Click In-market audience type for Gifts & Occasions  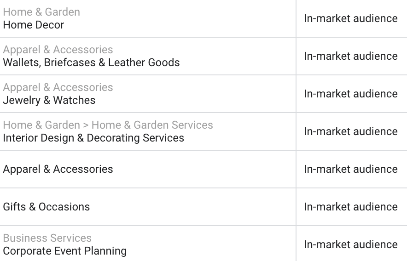pyautogui.click(x=351, y=207)
